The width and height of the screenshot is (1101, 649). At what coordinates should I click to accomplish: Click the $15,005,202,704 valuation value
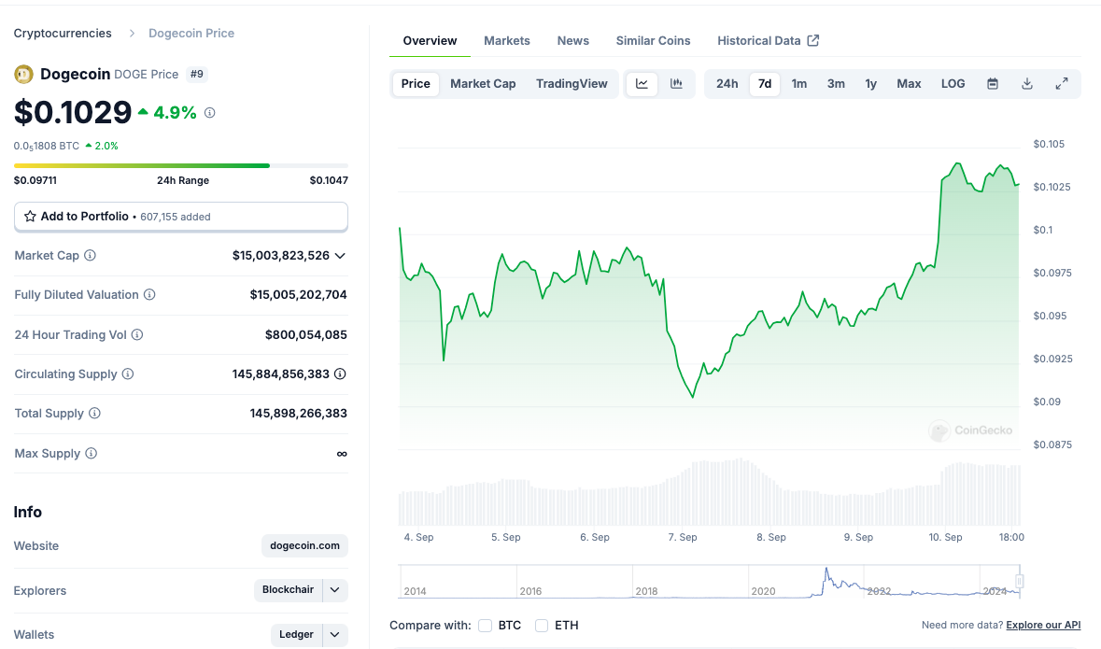(x=299, y=295)
